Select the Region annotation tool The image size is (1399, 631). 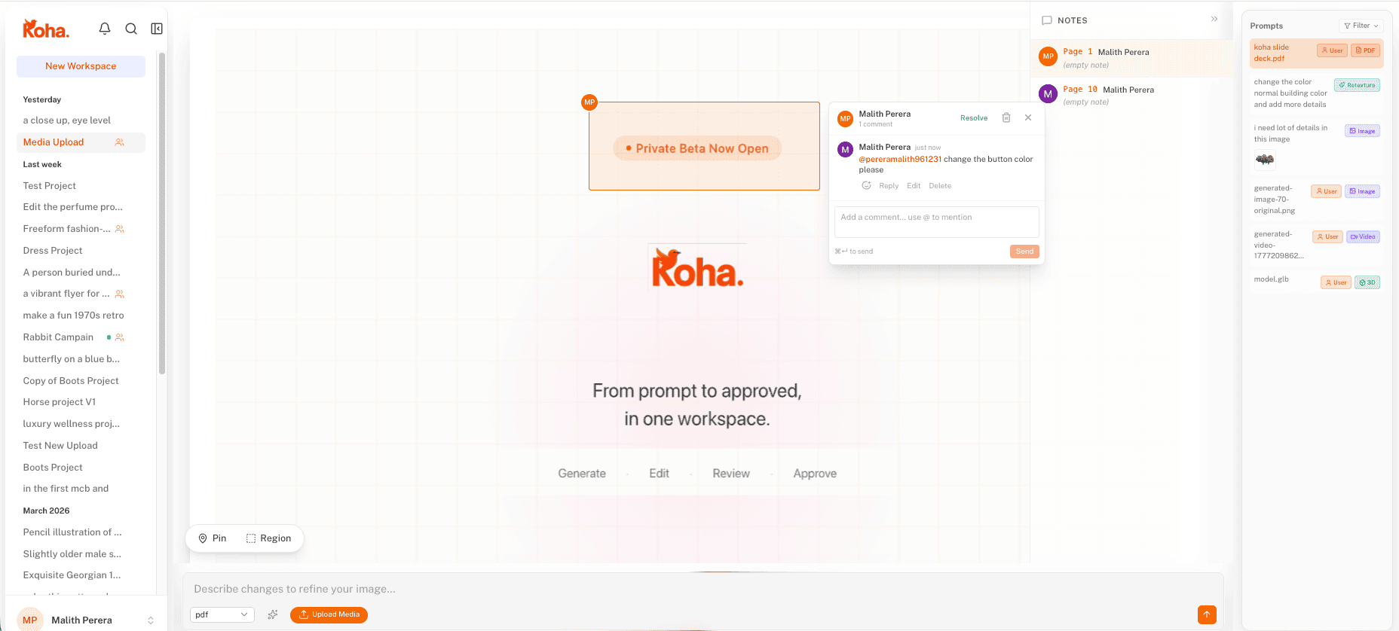click(269, 538)
